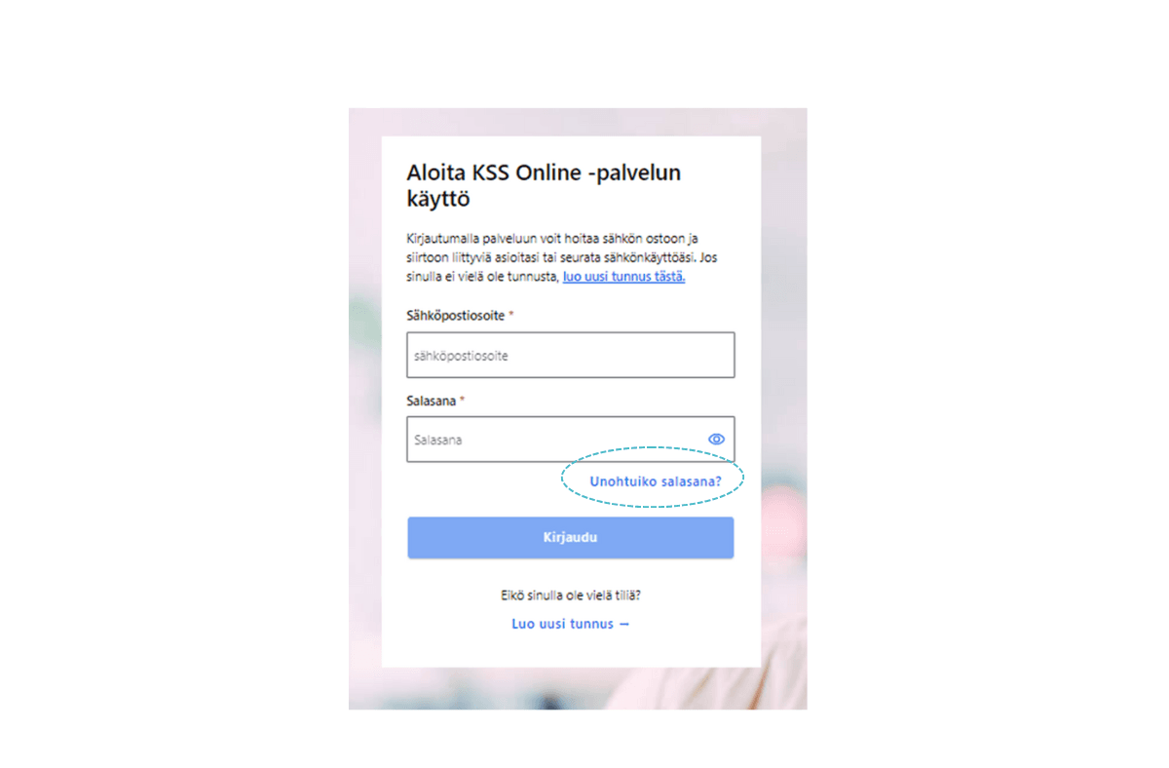Select the 'Aloita KSS Online -palvelun käyttö' heading

pyautogui.click(x=544, y=186)
